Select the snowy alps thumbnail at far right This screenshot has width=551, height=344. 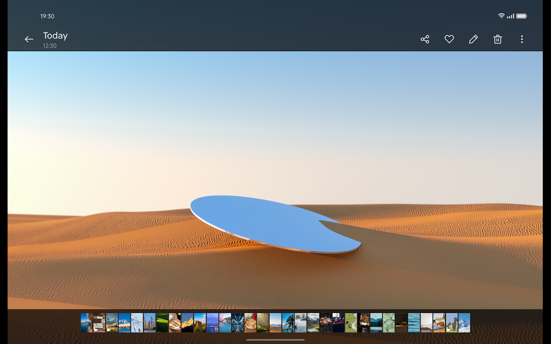coord(465,322)
